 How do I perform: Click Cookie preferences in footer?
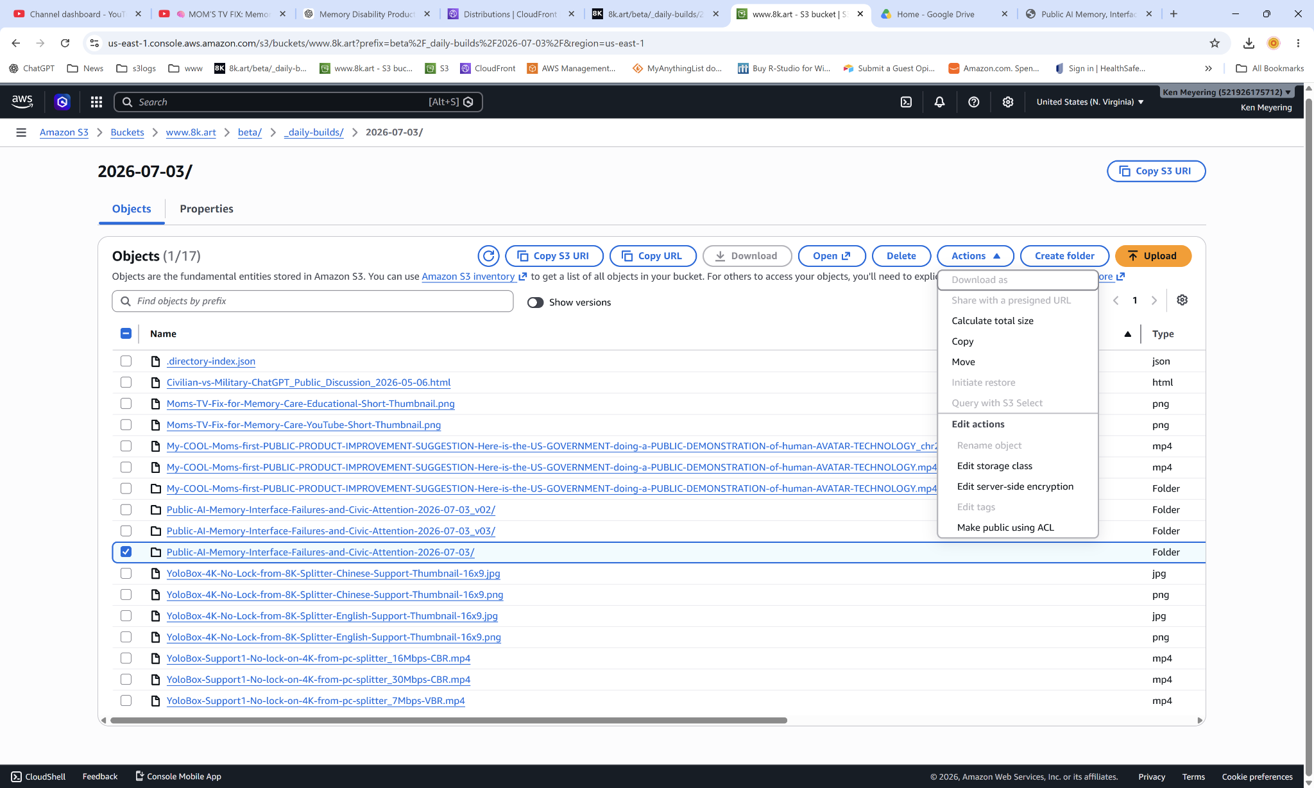[1257, 776]
